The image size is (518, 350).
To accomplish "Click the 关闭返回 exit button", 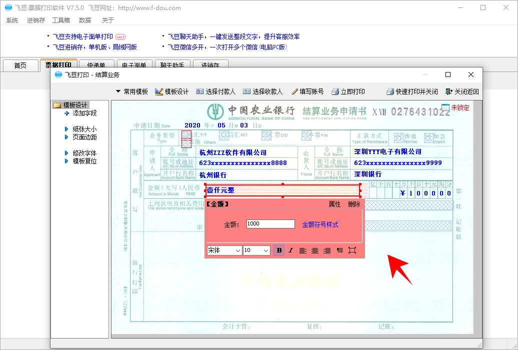I will coord(462,91).
